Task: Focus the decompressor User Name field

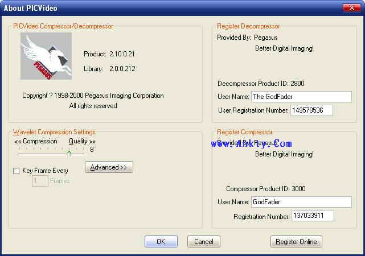Action: [301, 97]
